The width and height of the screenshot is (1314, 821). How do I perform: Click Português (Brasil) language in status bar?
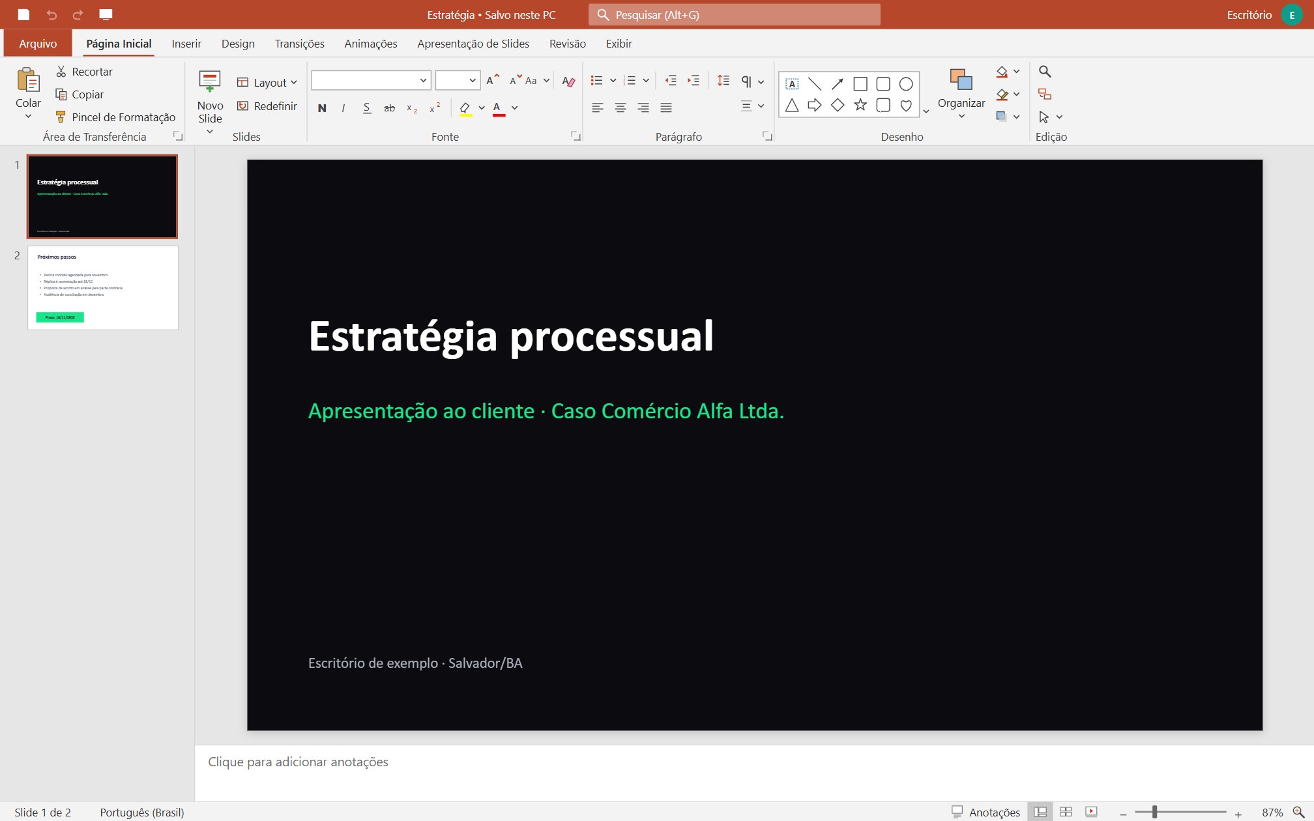(x=142, y=813)
